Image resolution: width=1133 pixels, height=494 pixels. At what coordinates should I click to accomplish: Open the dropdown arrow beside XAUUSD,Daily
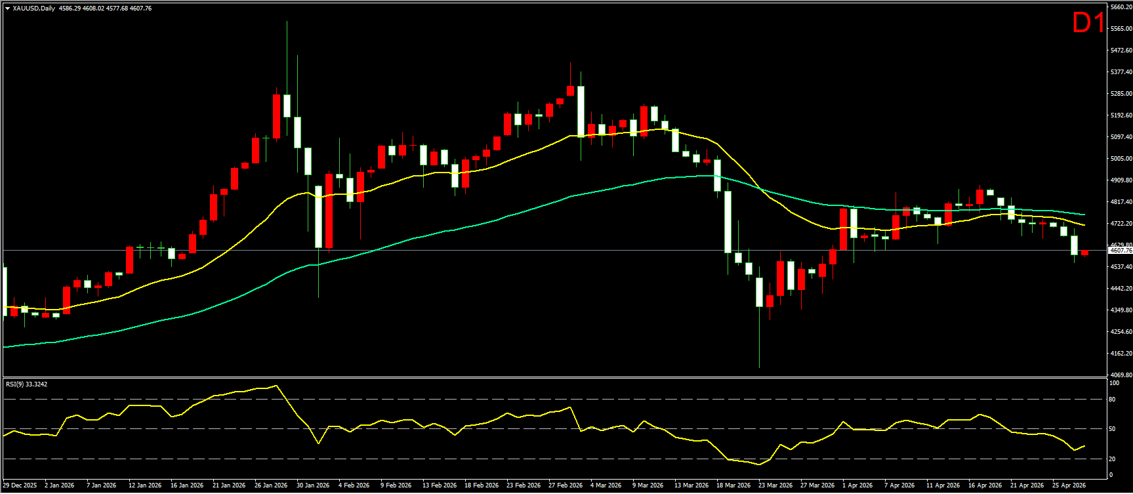pyautogui.click(x=7, y=9)
